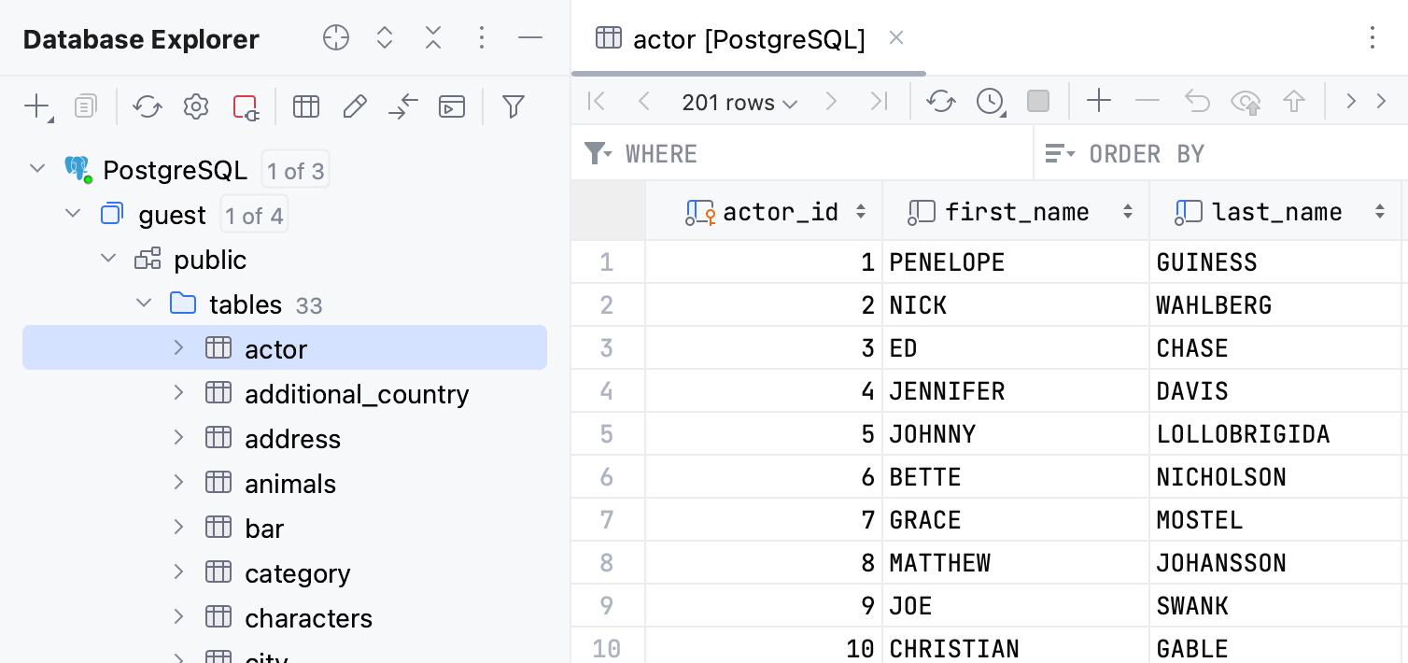Viewport: 1408px width, 663px height.
Task: Collapse the tables folder node
Action: point(144,303)
